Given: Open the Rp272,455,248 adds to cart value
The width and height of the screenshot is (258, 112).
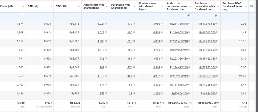Looking at the screenshot, I should pos(179,41).
